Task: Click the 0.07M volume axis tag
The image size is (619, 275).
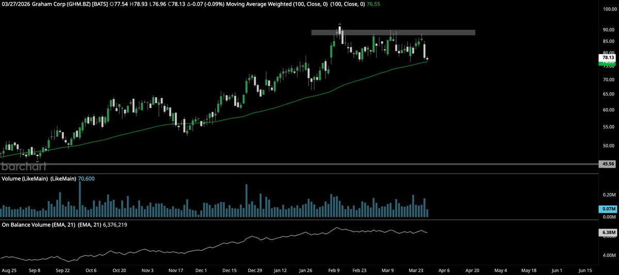Action: click(608, 209)
